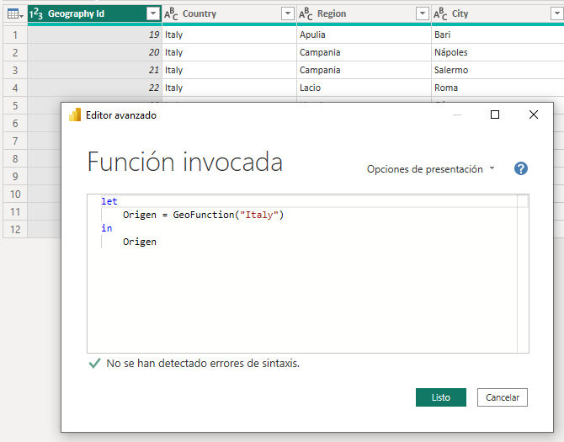The image size is (564, 442).
Task: Click the Country text type icon
Action: click(x=171, y=13)
